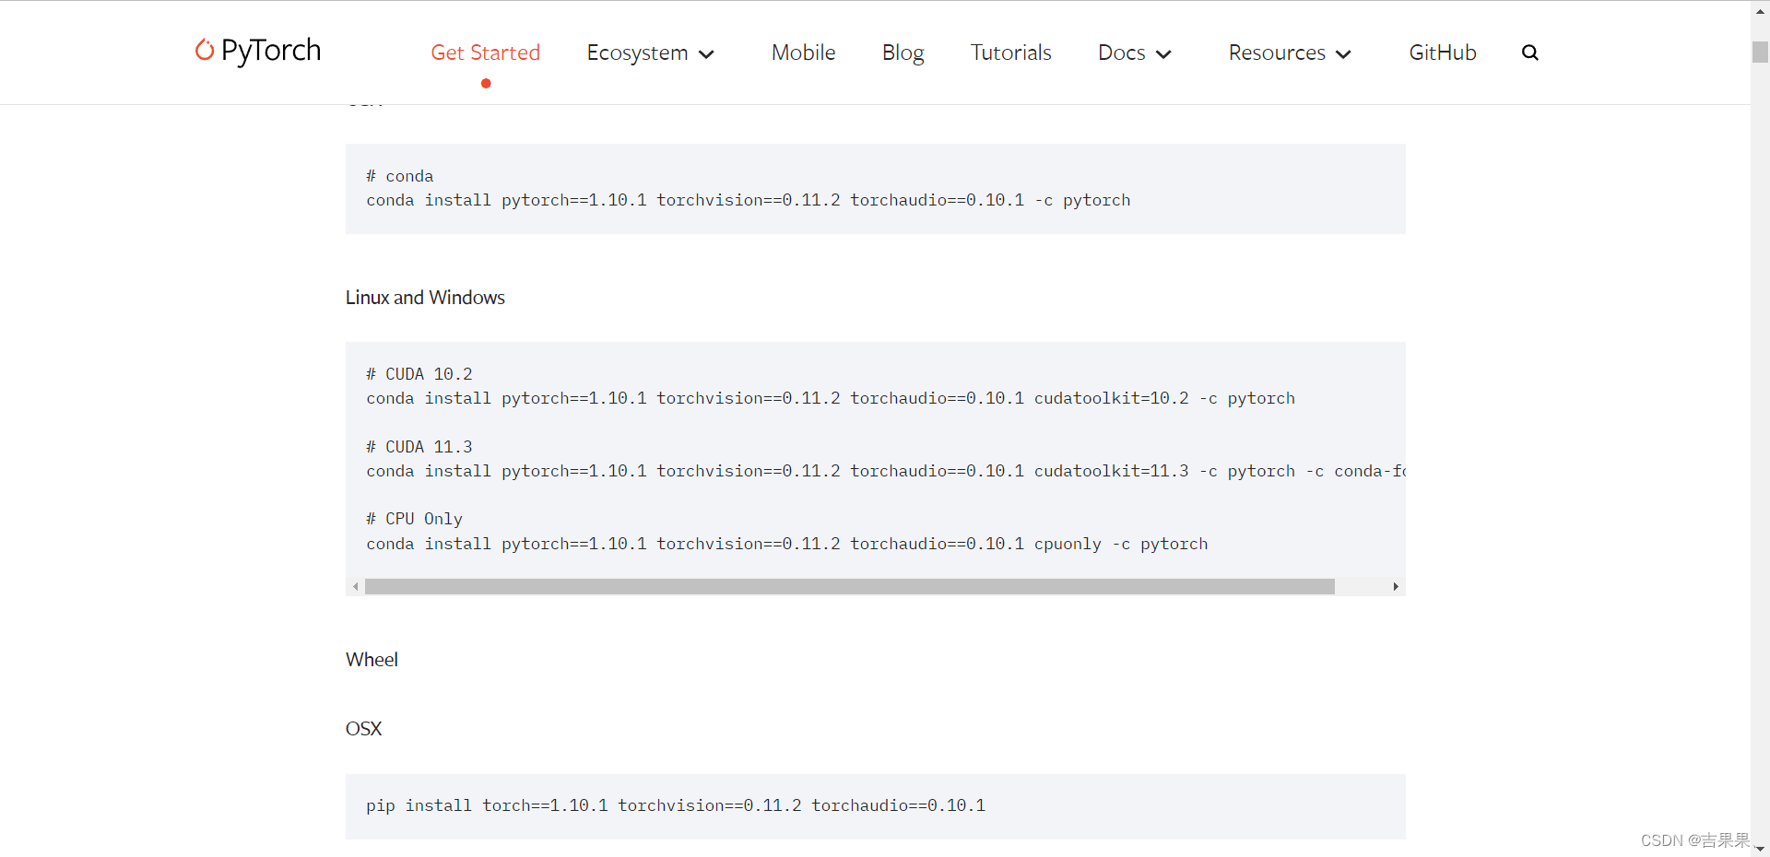The image size is (1770, 857).
Task: Expand the Resources dropdown menu
Action: tap(1275, 53)
